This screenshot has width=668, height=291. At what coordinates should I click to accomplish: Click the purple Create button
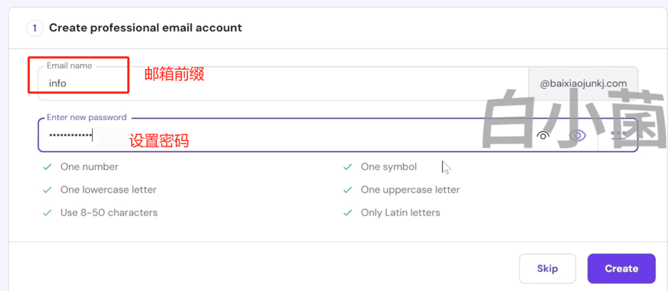622,268
